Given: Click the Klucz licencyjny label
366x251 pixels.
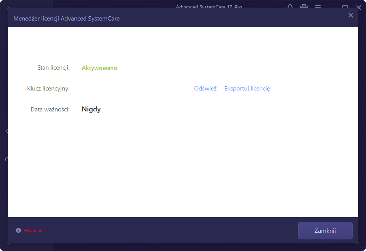Looking at the screenshot, I should [x=48, y=89].
